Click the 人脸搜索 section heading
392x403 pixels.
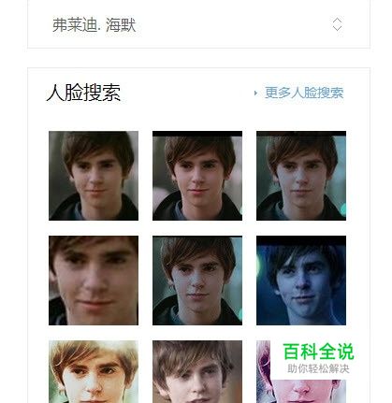[x=83, y=93]
